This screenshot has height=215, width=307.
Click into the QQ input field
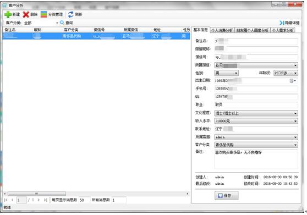click(x=256, y=97)
